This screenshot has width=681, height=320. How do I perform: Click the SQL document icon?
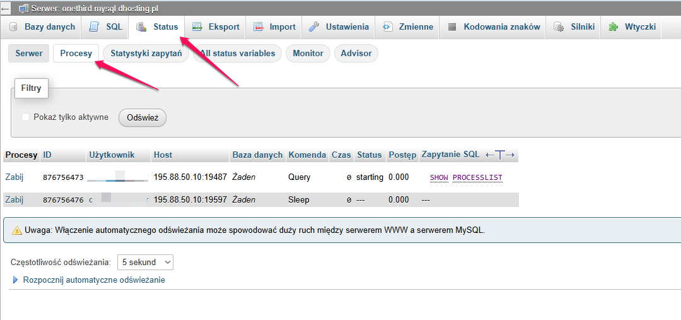(x=94, y=27)
